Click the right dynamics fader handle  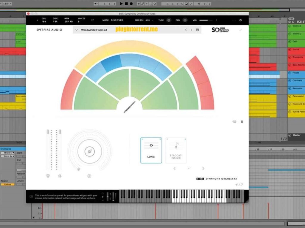60,132
